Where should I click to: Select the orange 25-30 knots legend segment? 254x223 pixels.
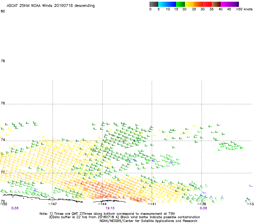click(x=198, y=4)
